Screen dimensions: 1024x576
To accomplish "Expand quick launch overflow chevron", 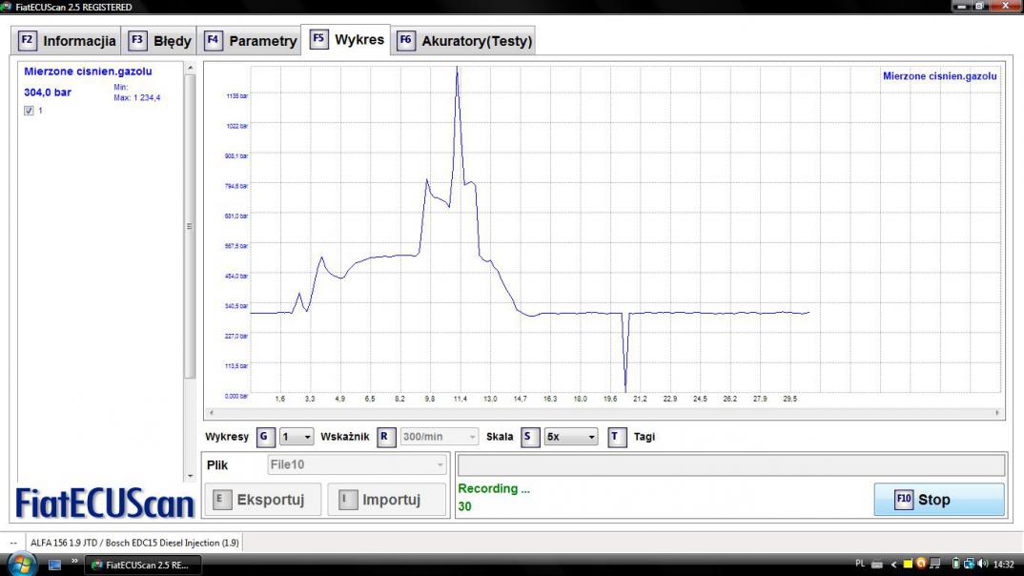I will pos(74,561).
